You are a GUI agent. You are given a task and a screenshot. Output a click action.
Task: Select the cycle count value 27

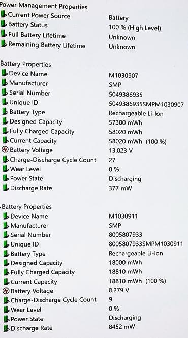(112, 160)
